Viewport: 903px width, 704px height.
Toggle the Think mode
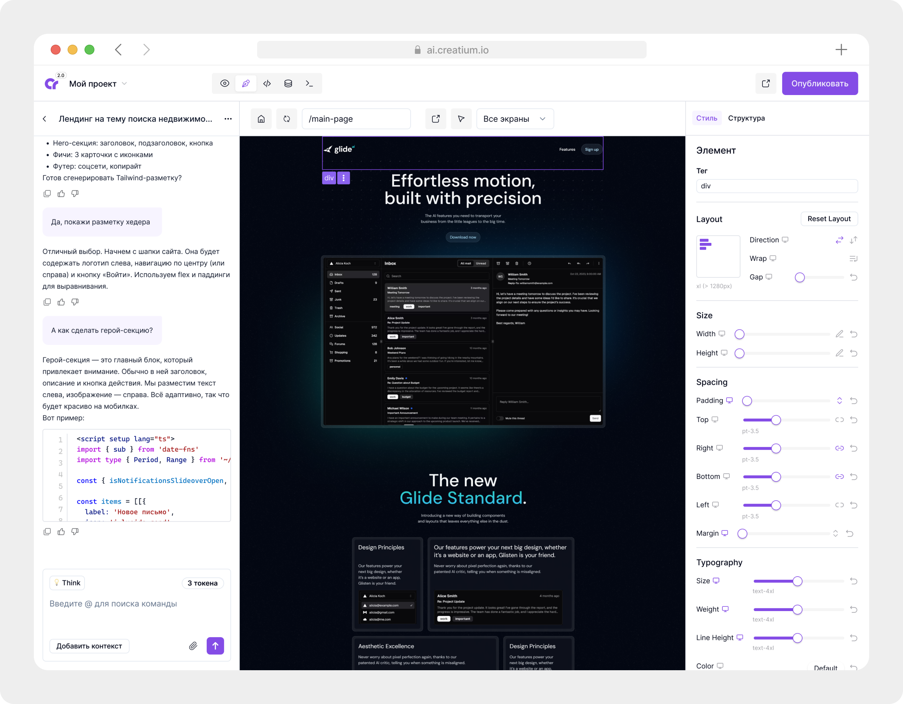67,583
